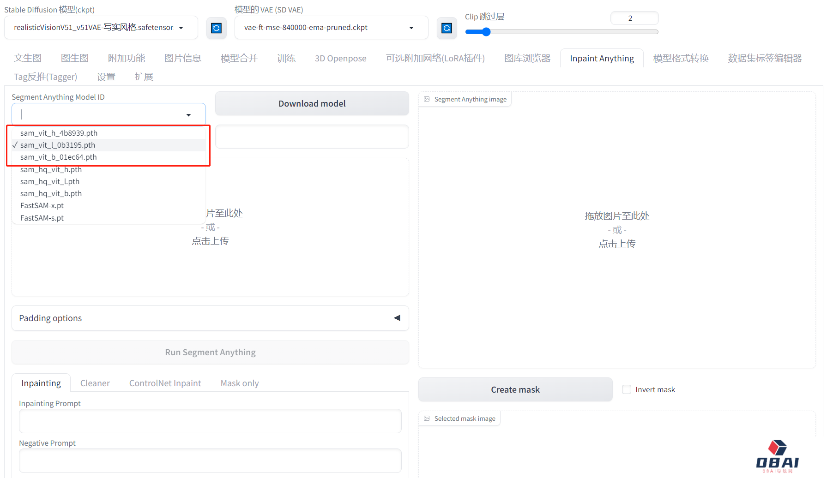This screenshot has width=827, height=478.
Task: Select the FastSAM-x.pt model option
Action: coord(42,205)
